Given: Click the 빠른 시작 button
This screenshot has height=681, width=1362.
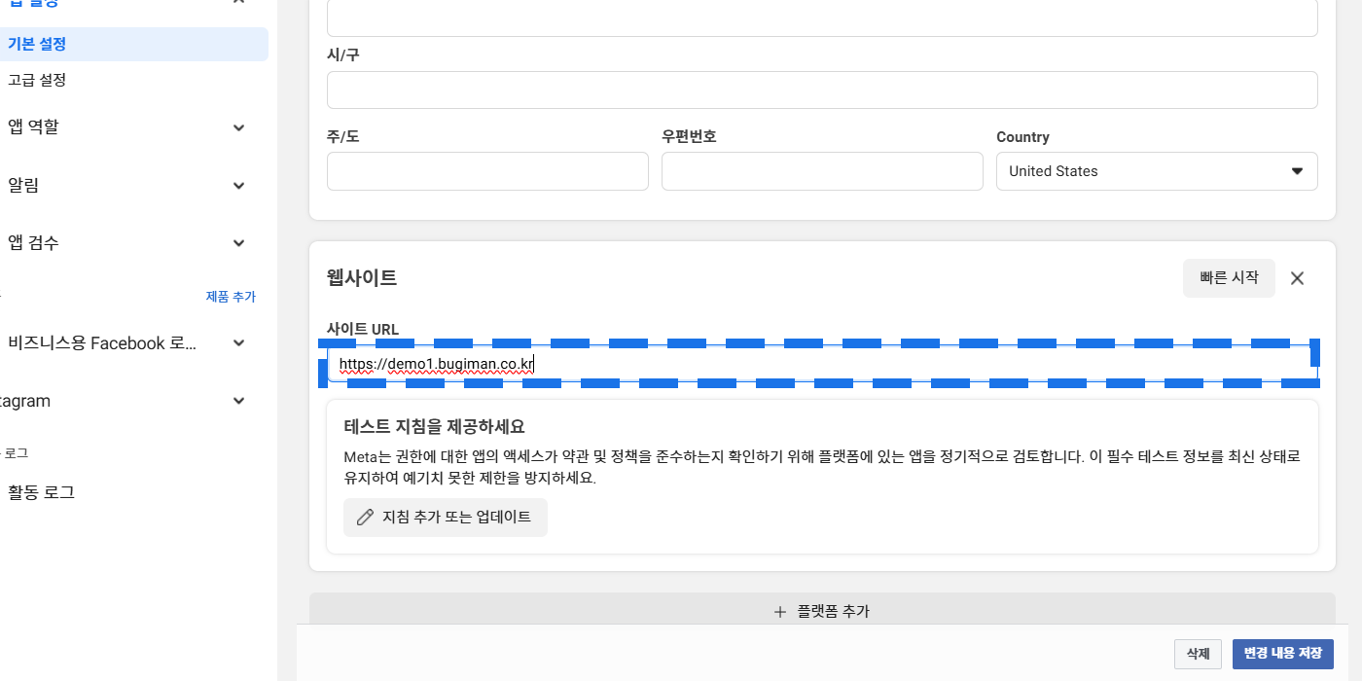Looking at the screenshot, I should coord(1229,278).
